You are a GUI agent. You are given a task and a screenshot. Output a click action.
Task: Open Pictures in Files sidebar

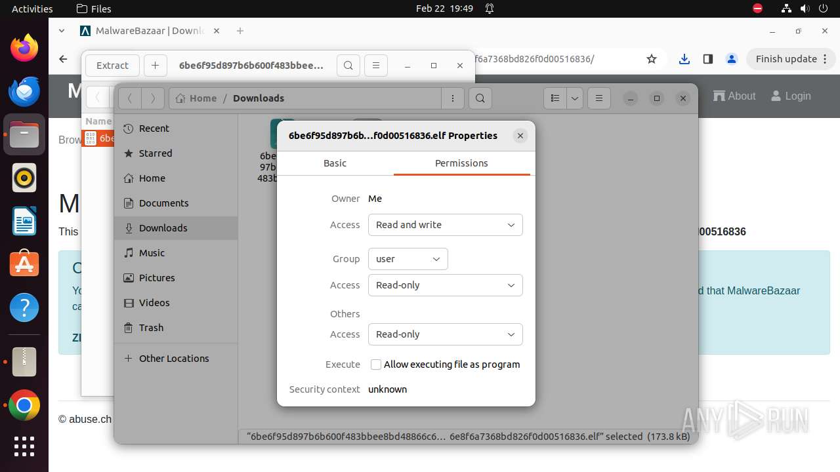[x=176, y=278]
